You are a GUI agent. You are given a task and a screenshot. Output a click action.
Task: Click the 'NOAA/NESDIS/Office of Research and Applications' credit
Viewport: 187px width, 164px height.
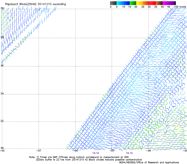click(x=149, y=162)
